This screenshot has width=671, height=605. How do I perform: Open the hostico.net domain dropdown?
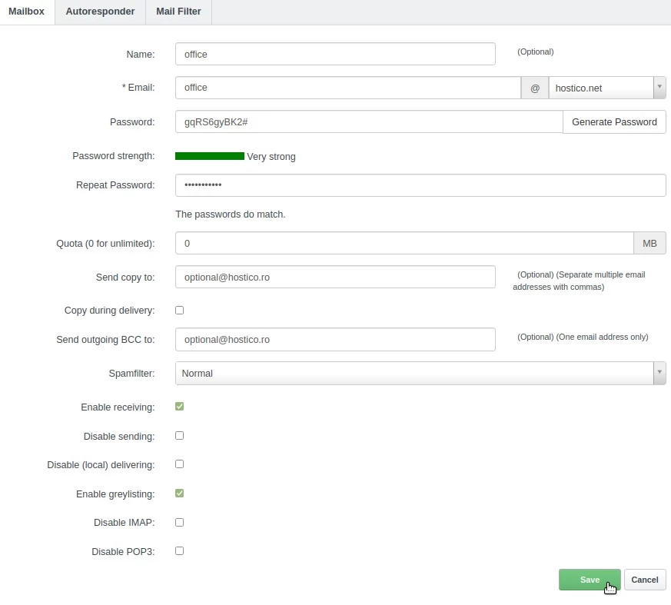pyautogui.click(x=600, y=88)
